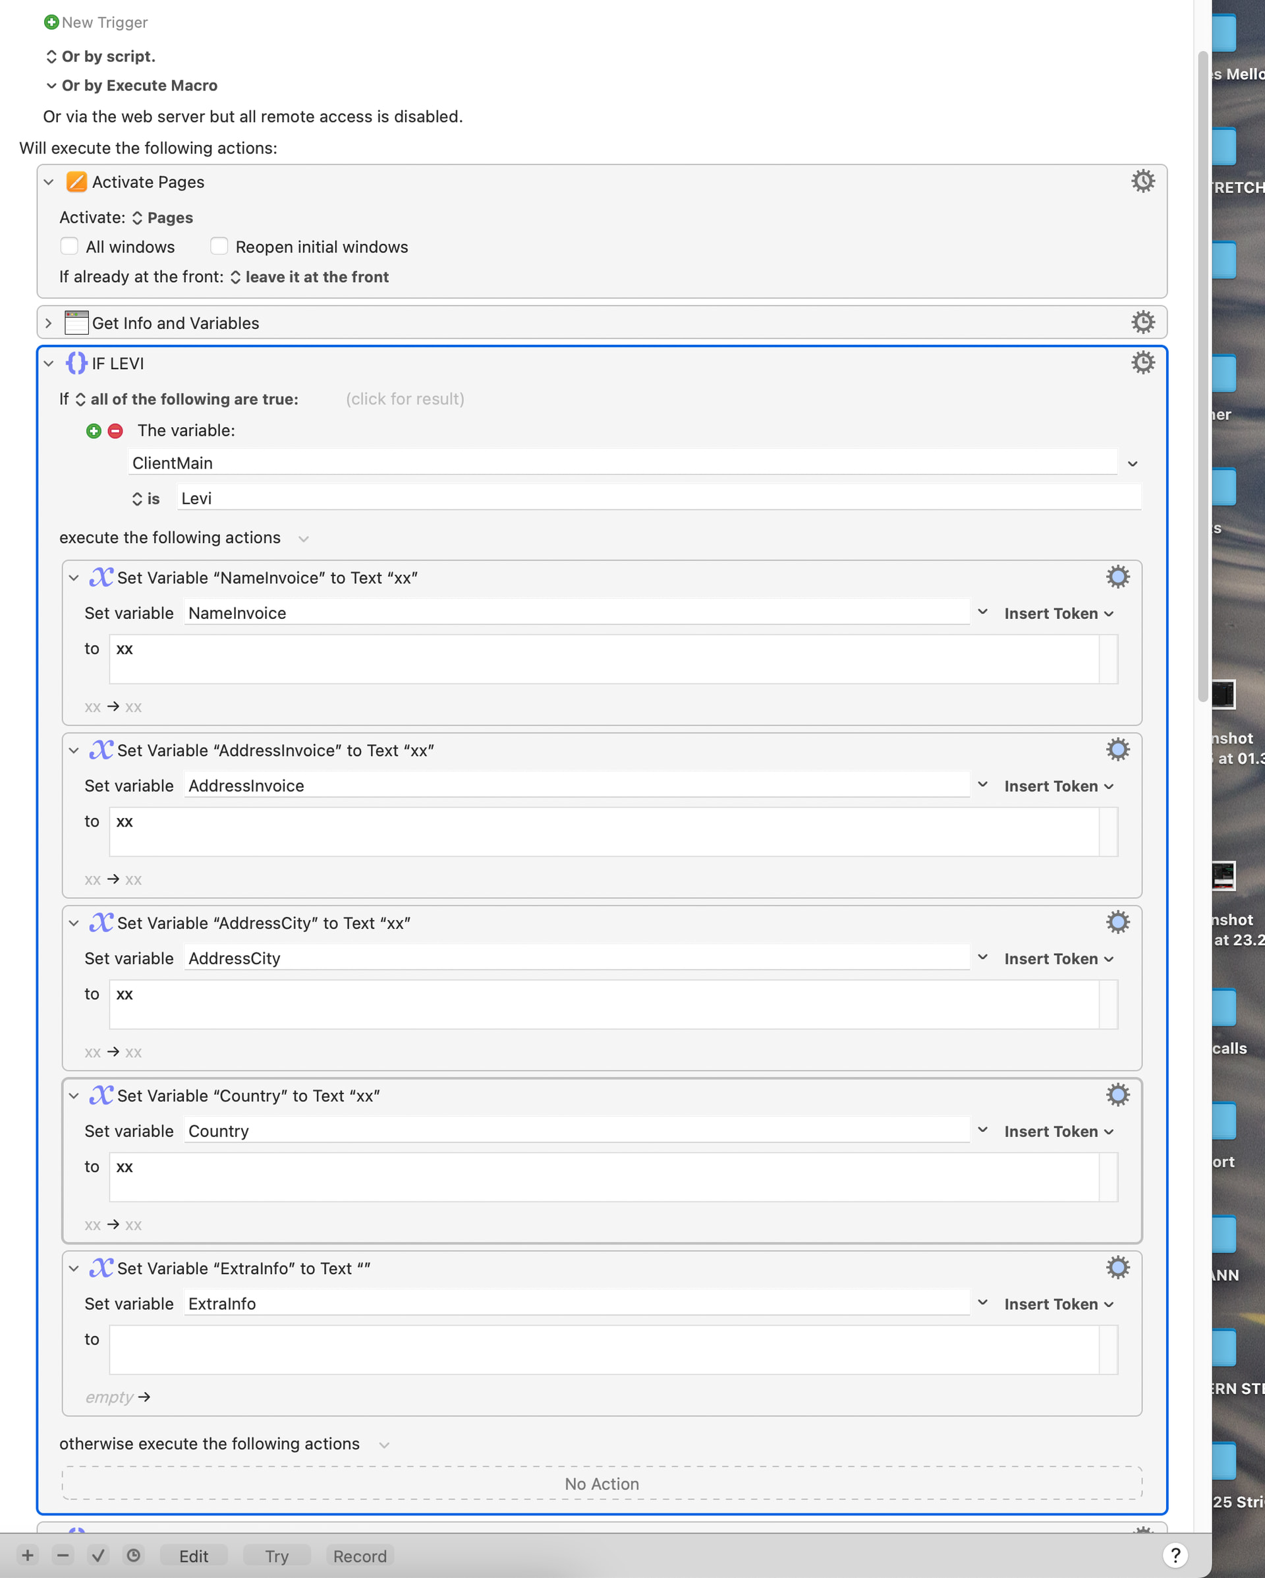Viewport: 1265px width, 1578px height.
Task: Toggle macro enabled checkmark in bottom bar
Action: [x=98, y=1556]
